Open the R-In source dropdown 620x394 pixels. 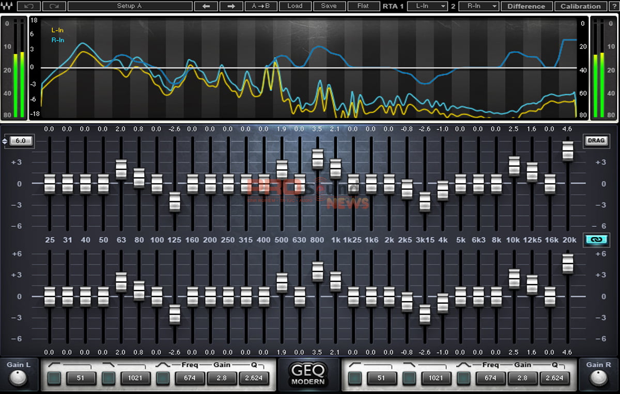click(478, 6)
